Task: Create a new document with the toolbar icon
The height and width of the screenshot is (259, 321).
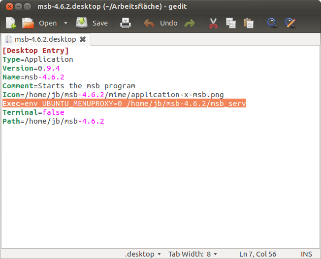Action: click(x=11, y=23)
